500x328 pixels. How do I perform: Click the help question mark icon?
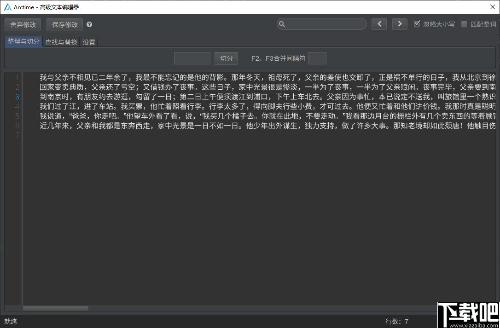tap(89, 24)
